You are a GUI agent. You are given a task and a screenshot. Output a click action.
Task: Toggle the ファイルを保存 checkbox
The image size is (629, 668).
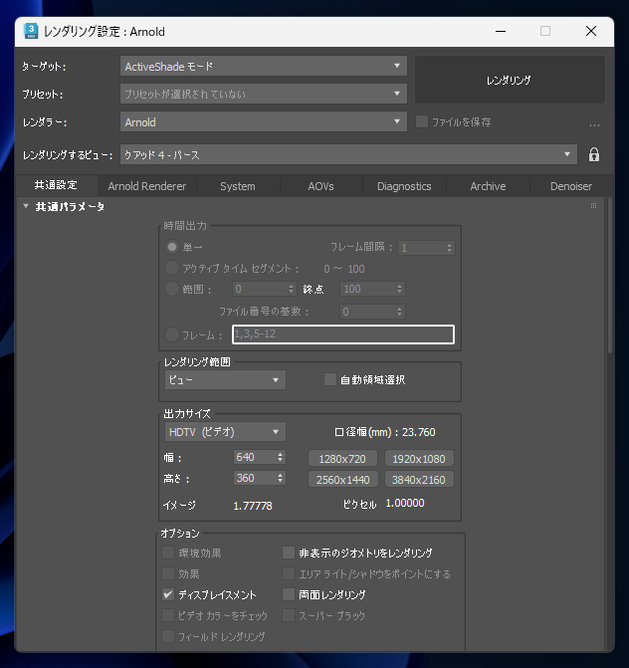point(422,121)
